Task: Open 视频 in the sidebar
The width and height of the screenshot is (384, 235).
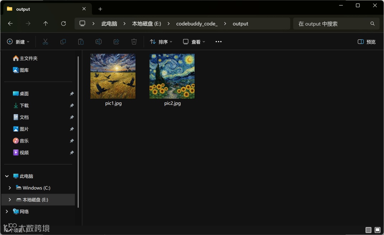Action: point(21,152)
